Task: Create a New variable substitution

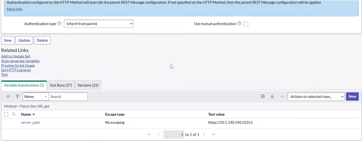Action: pyautogui.click(x=352, y=96)
